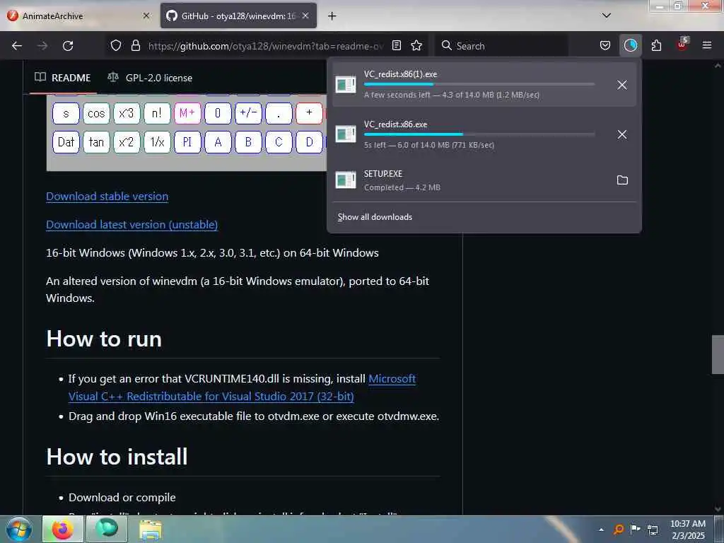Viewport: 724px width, 543px height.
Task: Click the SETUP.EXE completed download entry
Action: click(484, 180)
